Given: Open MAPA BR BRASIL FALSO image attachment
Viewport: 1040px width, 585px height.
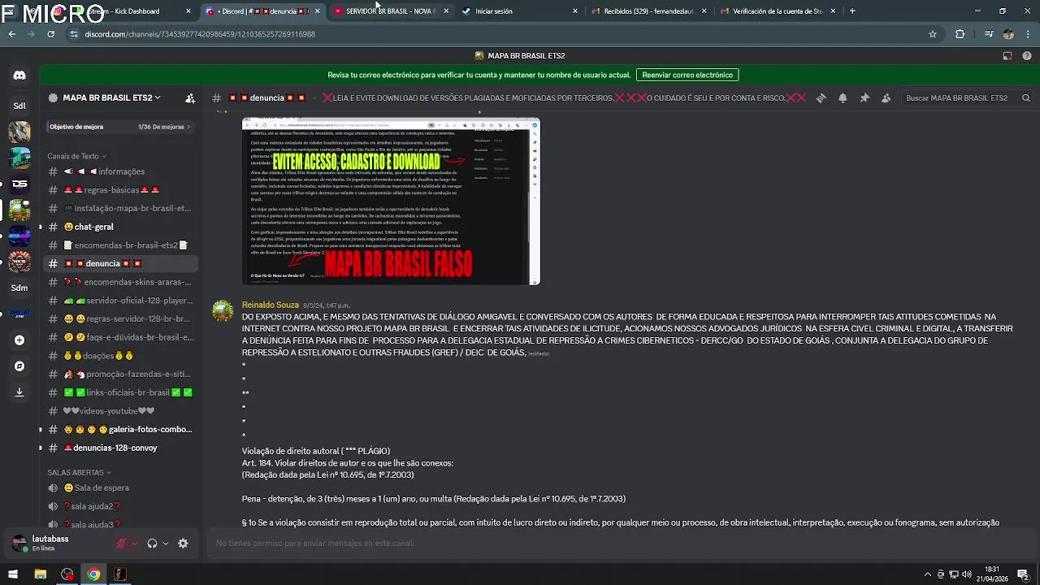Looking at the screenshot, I should pos(391,201).
